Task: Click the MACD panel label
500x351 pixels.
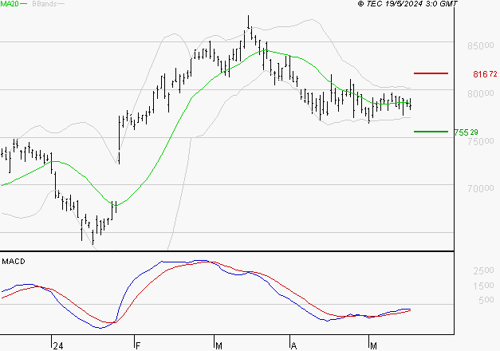Action: point(14,262)
